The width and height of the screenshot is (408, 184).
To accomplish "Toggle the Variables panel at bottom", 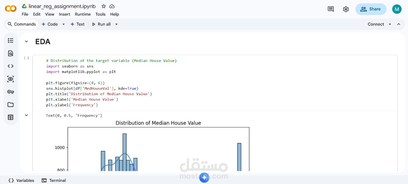I will point(21,181).
